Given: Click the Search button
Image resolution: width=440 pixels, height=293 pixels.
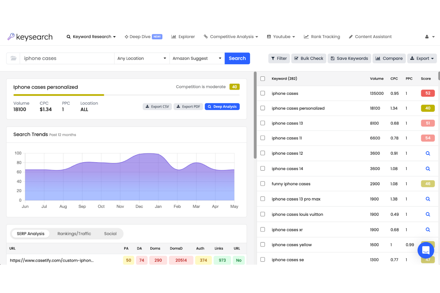Looking at the screenshot, I should click(237, 58).
